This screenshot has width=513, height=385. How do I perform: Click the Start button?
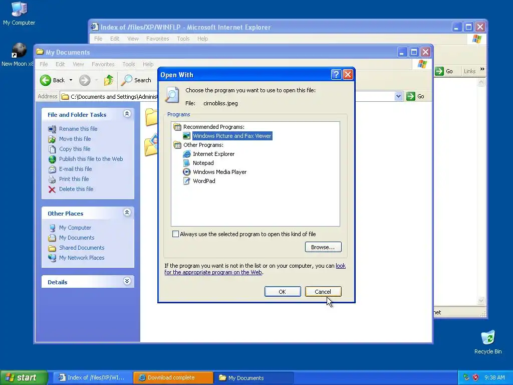tap(24, 377)
